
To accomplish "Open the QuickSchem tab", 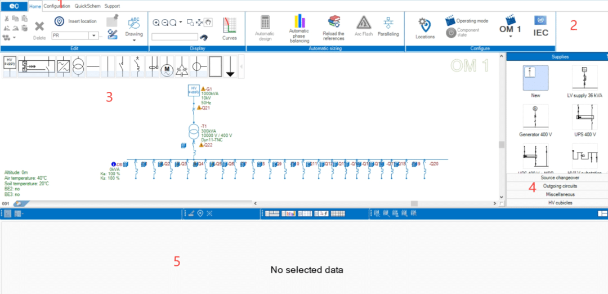I will tap(87, 6).
